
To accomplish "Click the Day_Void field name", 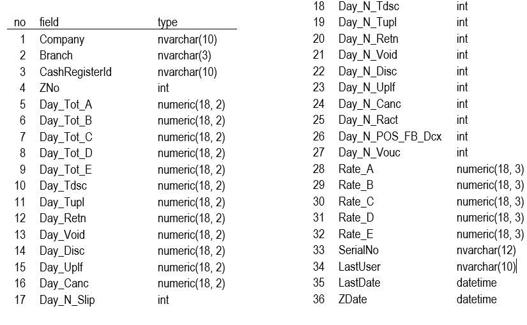I will click(x=62, y=235).
